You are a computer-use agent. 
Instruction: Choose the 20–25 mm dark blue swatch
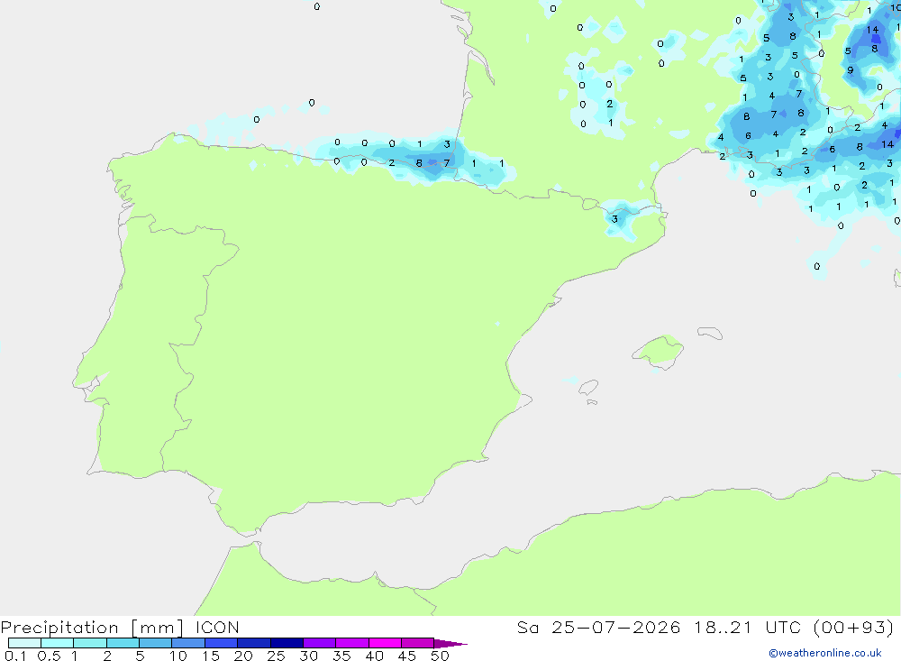[x=254, y=643]
